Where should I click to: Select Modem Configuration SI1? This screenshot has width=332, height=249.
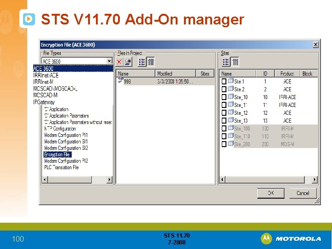(66, 142)
